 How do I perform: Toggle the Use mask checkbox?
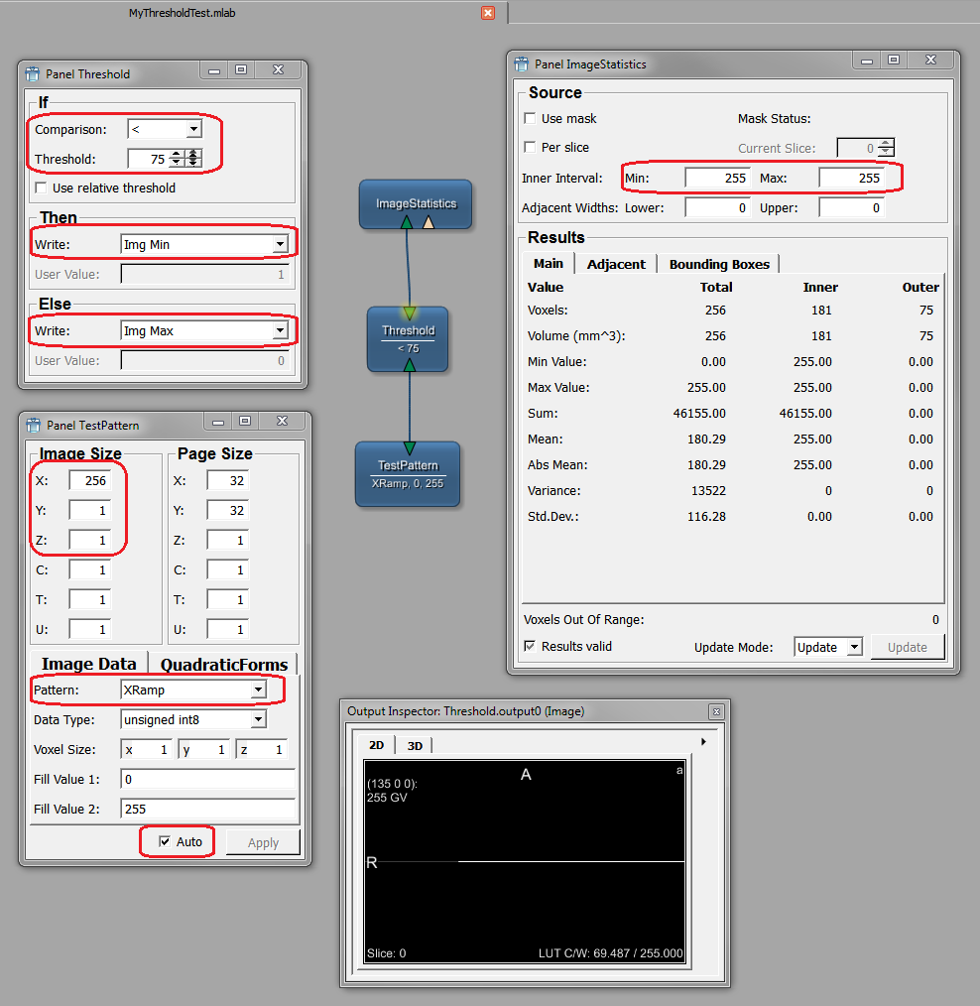[531, 118]
